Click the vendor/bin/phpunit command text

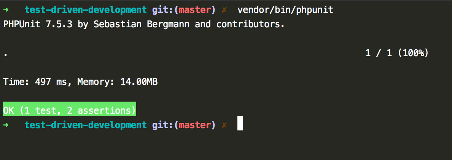coord(285,10)
